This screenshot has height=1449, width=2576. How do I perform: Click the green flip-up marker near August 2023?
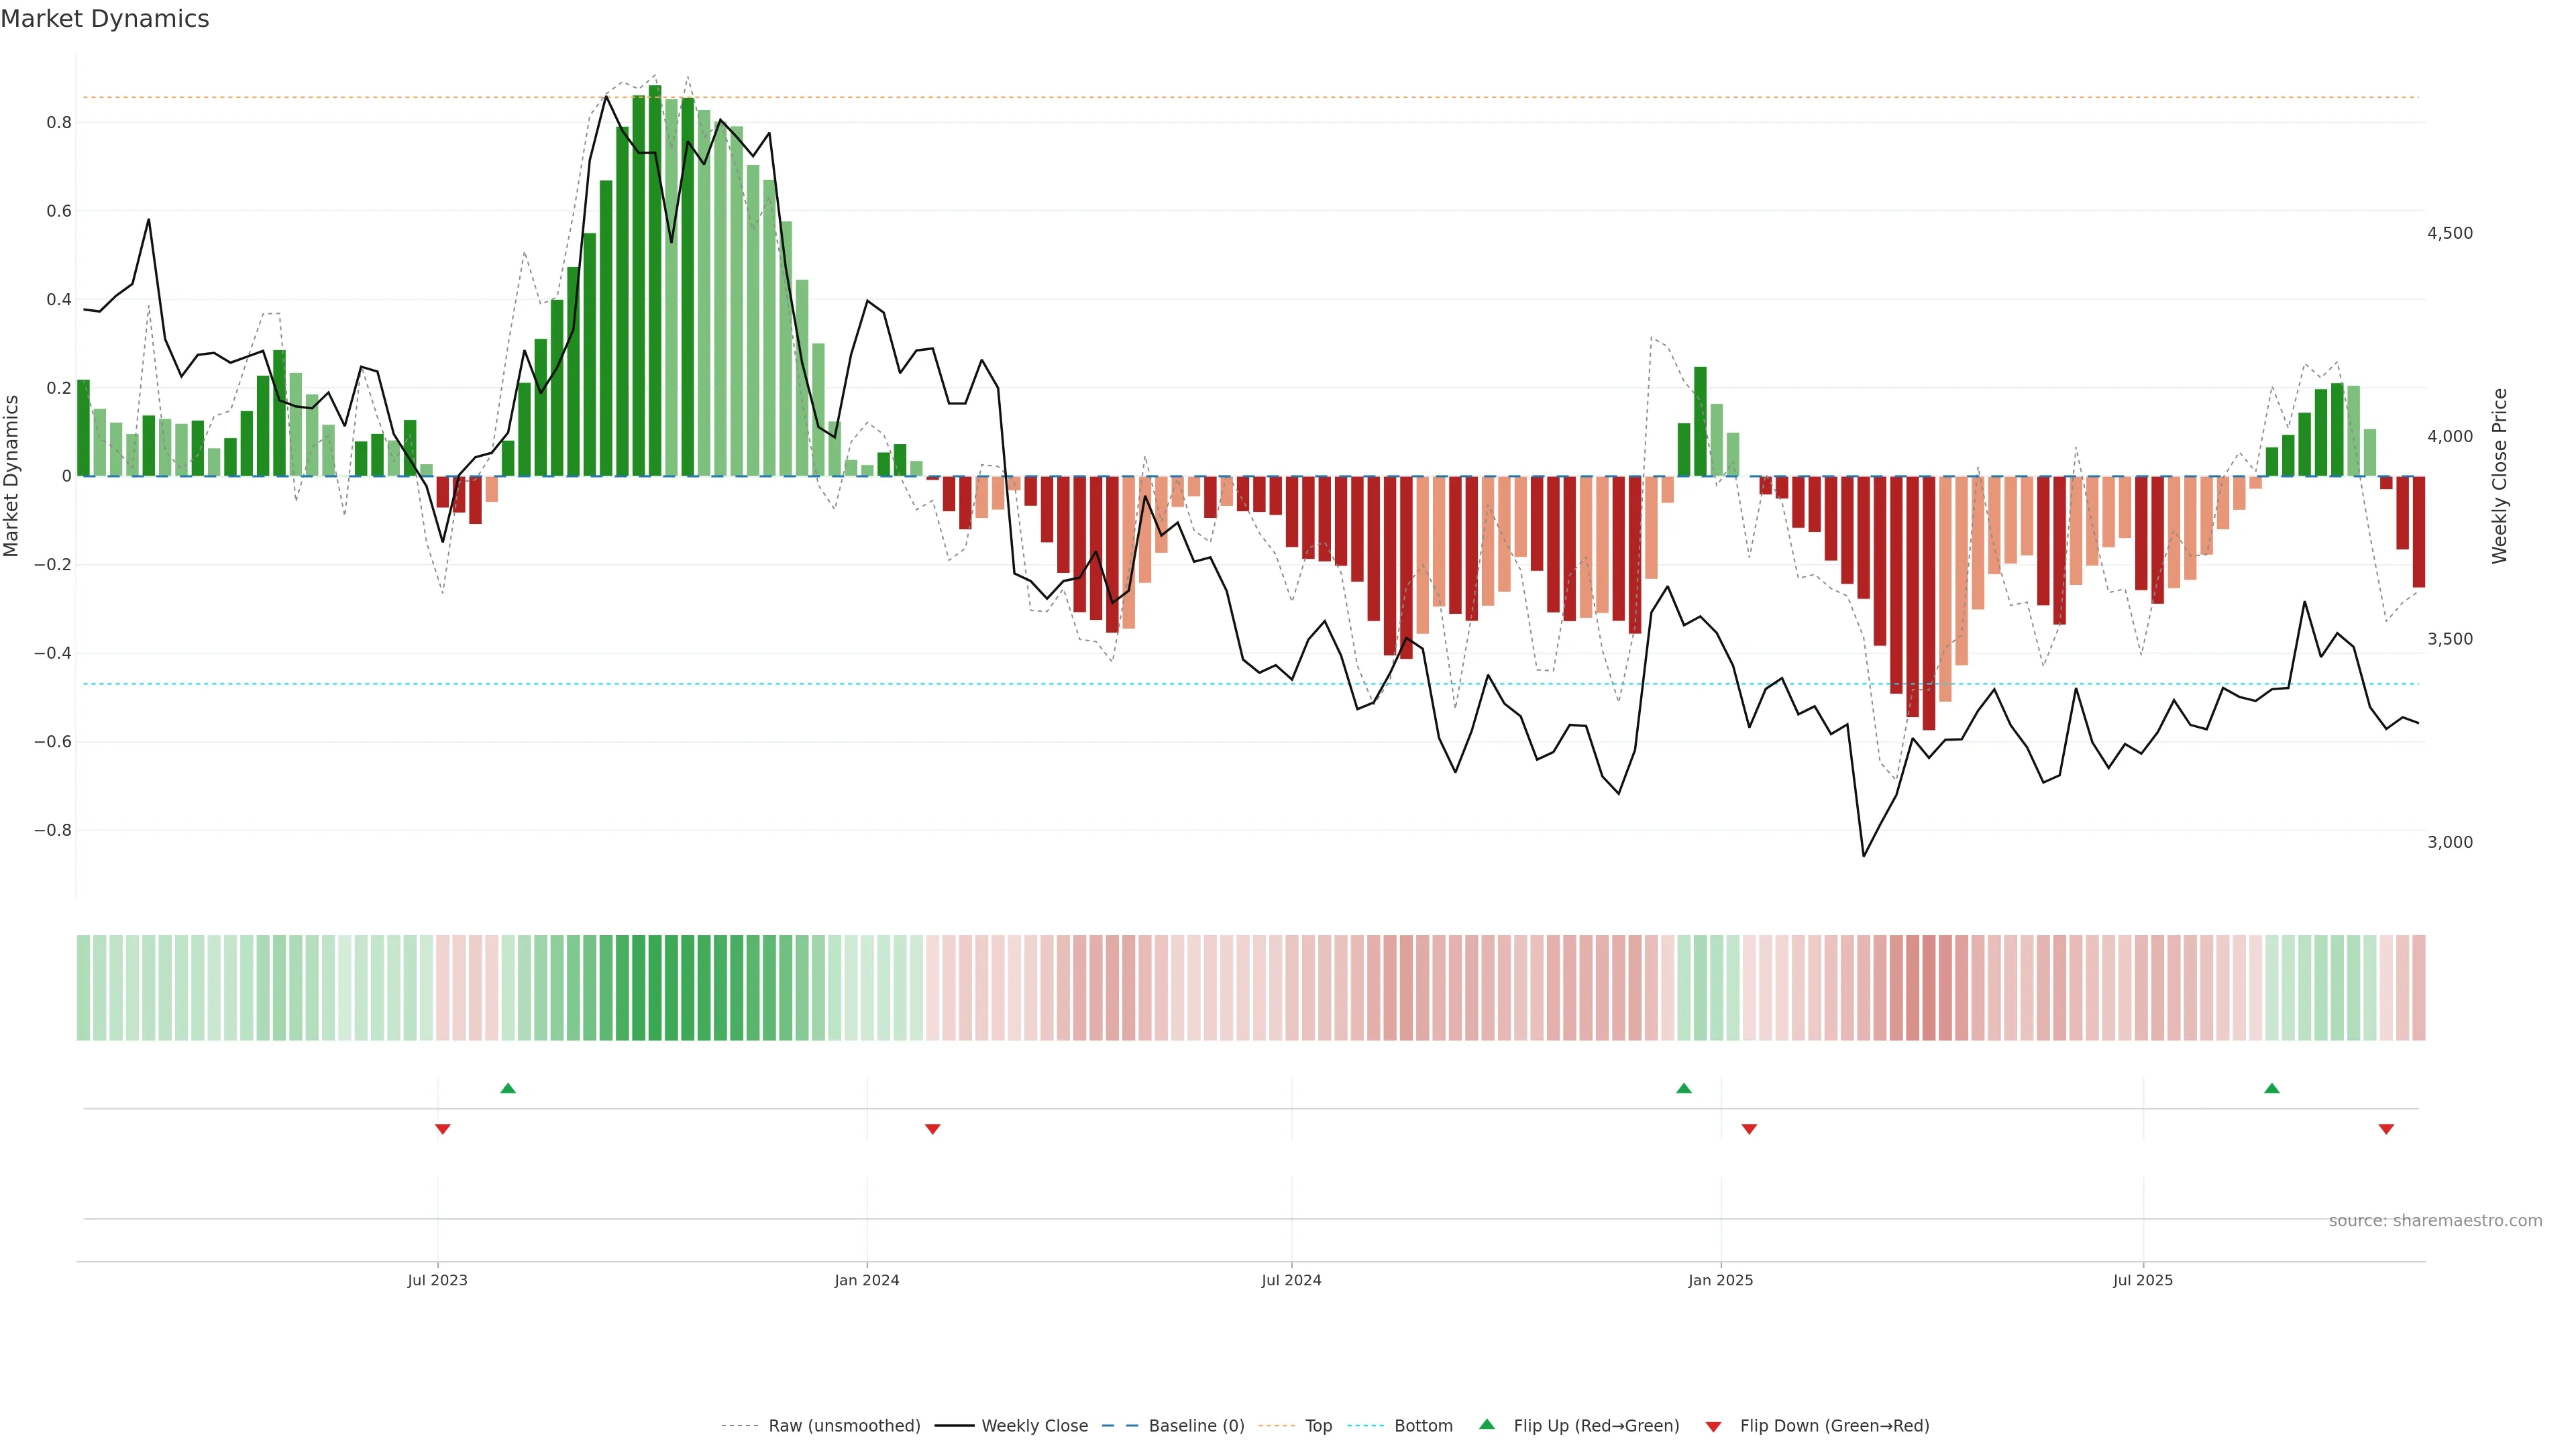pos(508,1088)
